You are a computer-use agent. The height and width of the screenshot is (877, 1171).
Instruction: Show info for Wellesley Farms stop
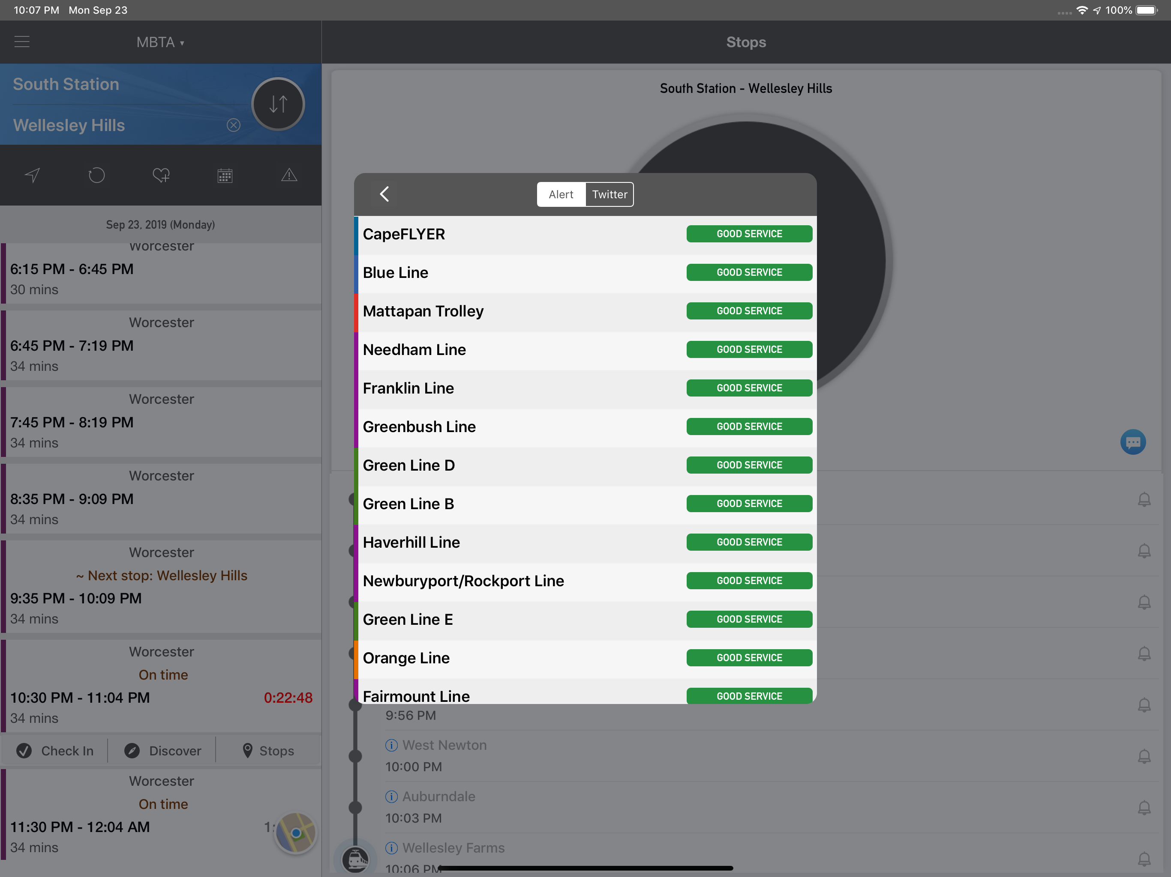pyautogui.click(x=391, y=848)
